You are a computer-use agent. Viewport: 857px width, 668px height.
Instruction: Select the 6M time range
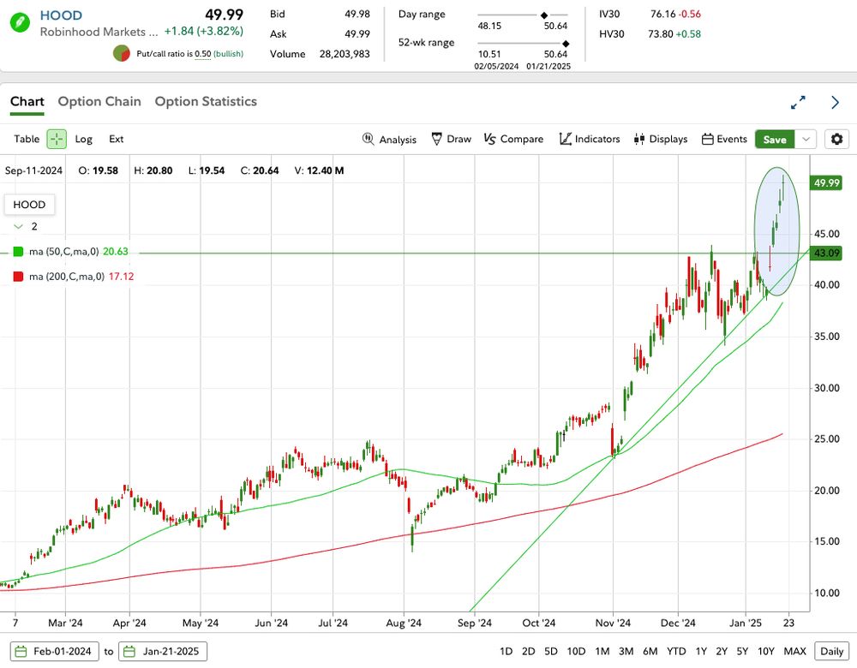coord(650,652)
